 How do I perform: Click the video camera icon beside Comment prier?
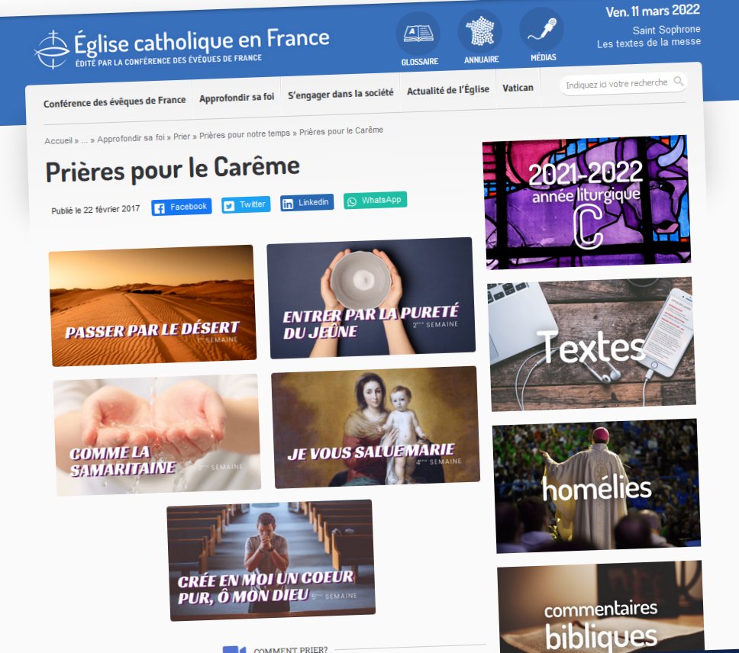[234, 649]
